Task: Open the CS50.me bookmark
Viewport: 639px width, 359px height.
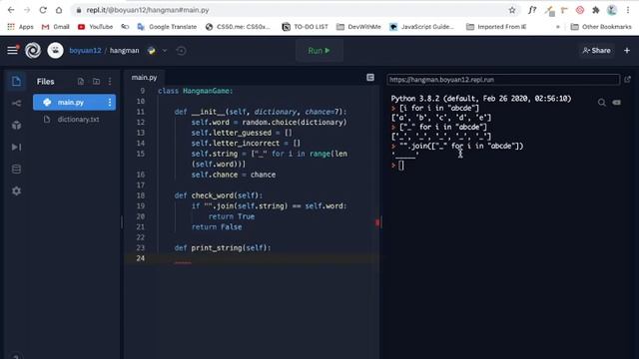Action: point(238,27)
